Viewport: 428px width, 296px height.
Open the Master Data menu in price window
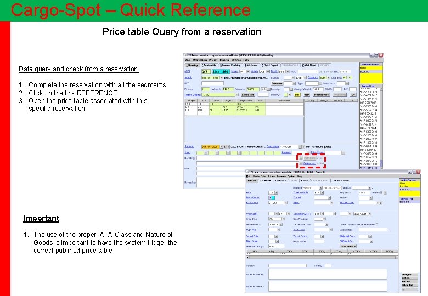260,176
